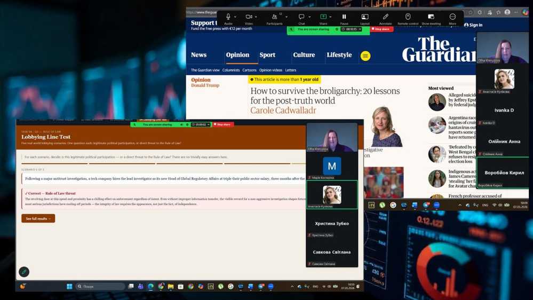Open The Guardian view sub-link
533x300 pixels.
click(x=205, y=70)
